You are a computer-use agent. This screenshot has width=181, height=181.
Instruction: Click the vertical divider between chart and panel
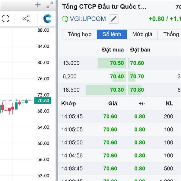pyautogui.click(x=57, y=91)
